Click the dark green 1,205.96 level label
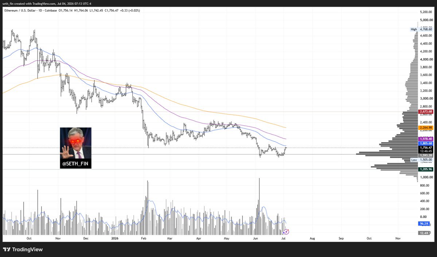Screen dimensions: 437x257 coord(426,169)
